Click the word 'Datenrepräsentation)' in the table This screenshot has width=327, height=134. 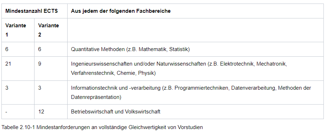[96, 97]
